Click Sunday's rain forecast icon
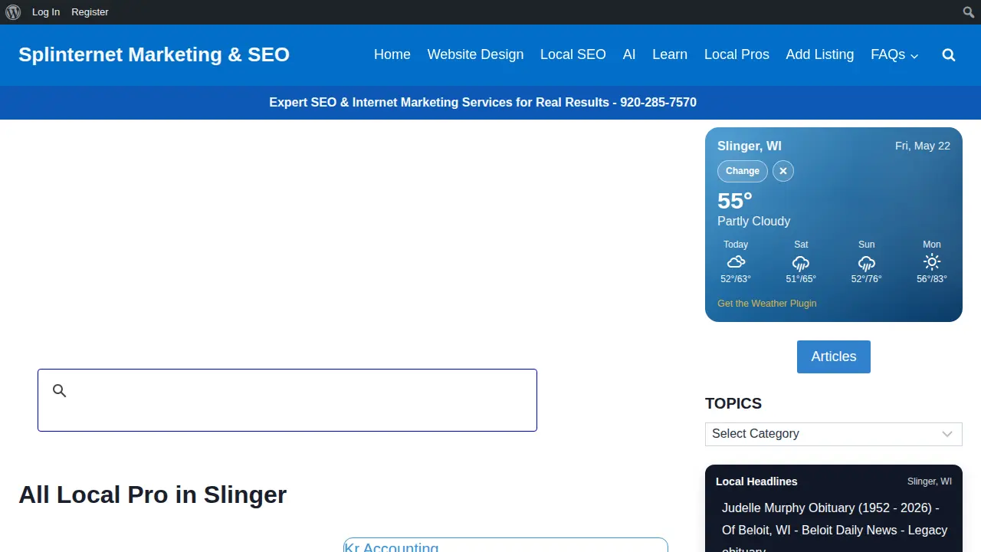Image resolution: width=981 pixels, height=552 pixels. pyautogui.click(x=867, y=263)
